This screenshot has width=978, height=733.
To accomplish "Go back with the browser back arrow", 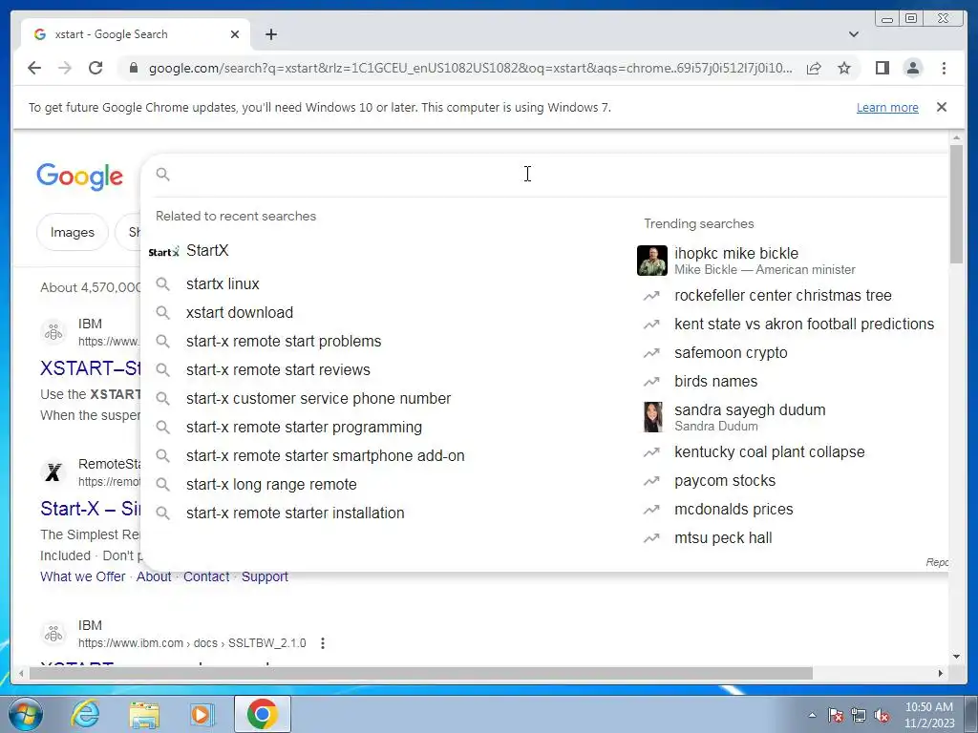I will [34, 68].
